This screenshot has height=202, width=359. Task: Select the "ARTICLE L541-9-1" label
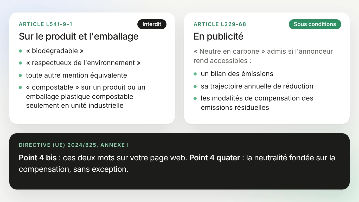point(46,24)
